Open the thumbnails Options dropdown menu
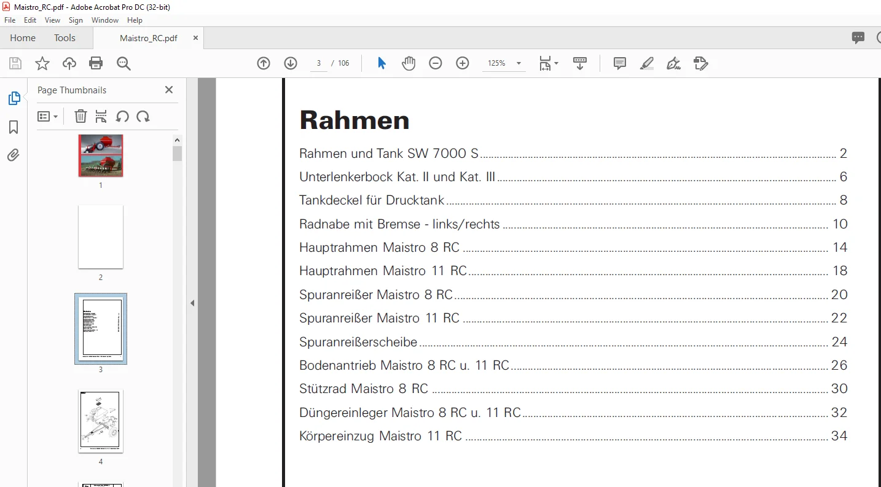This screenshot has height=487, width=881. (47, 116)
